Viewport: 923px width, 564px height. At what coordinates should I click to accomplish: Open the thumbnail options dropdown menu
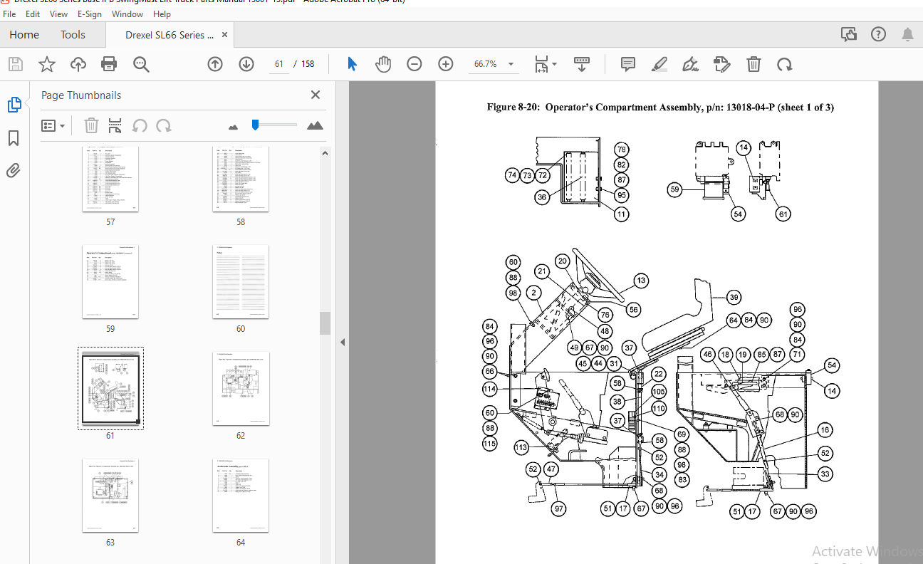click(x=53, y=126)
